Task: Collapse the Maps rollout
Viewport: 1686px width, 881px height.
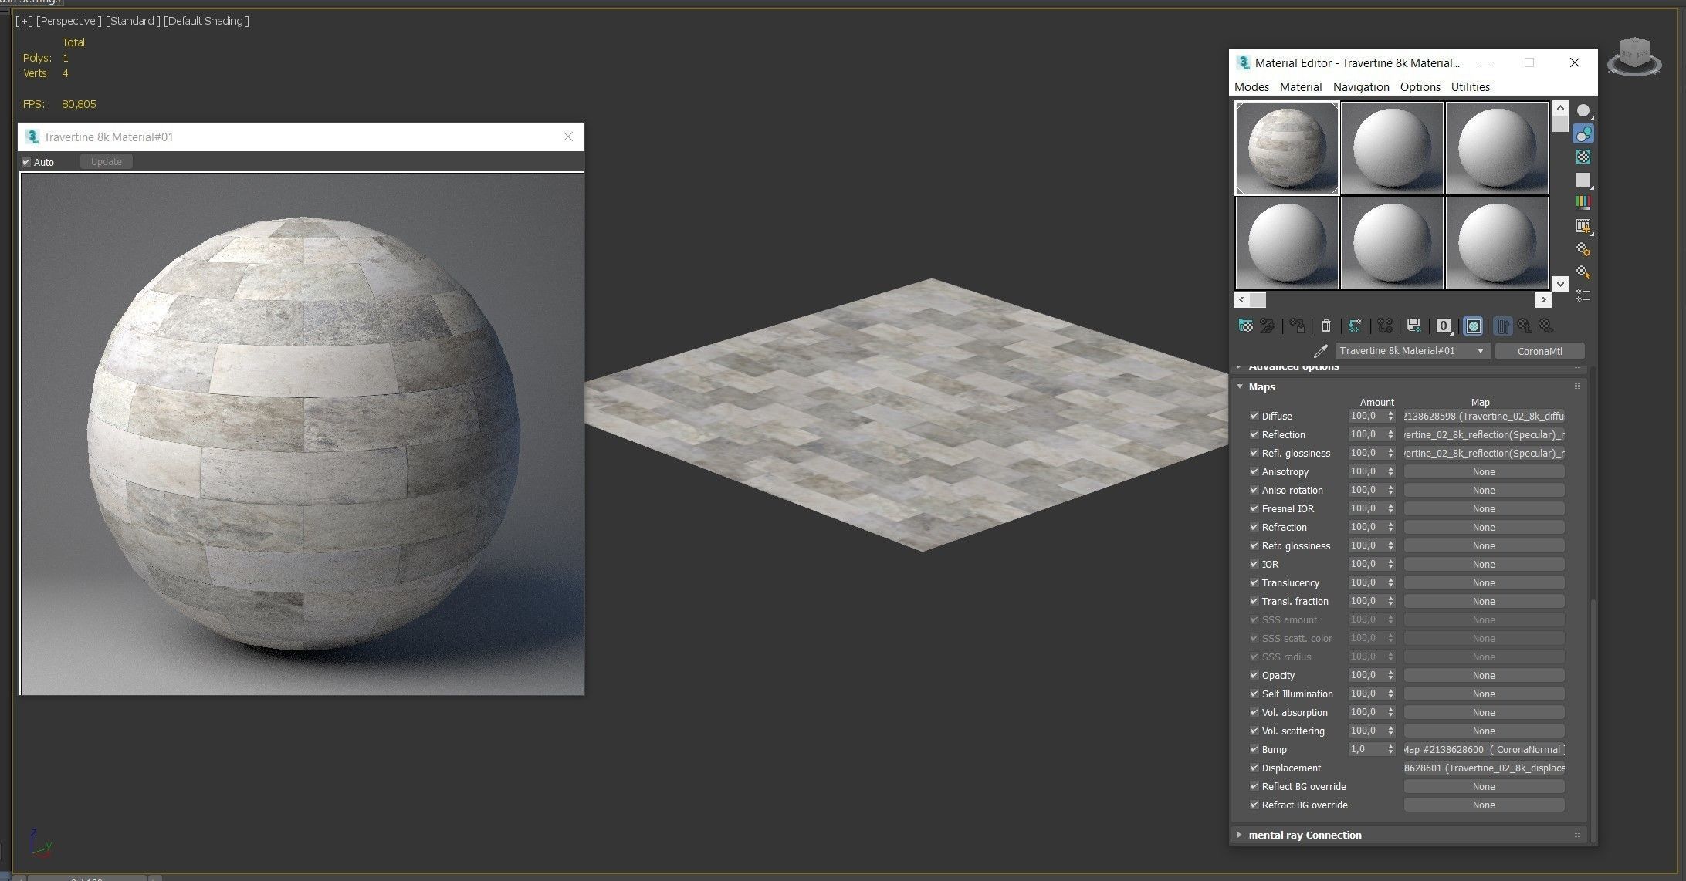Action: pos(1240,386)
